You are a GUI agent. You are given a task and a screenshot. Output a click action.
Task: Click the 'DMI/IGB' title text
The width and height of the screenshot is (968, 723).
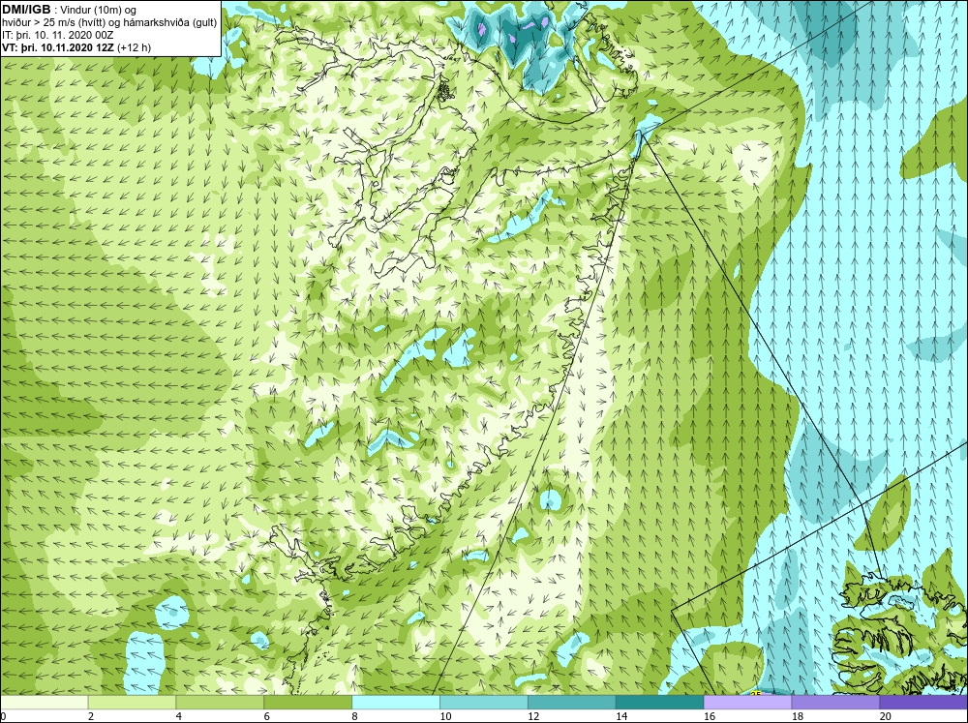coord(26,10)
